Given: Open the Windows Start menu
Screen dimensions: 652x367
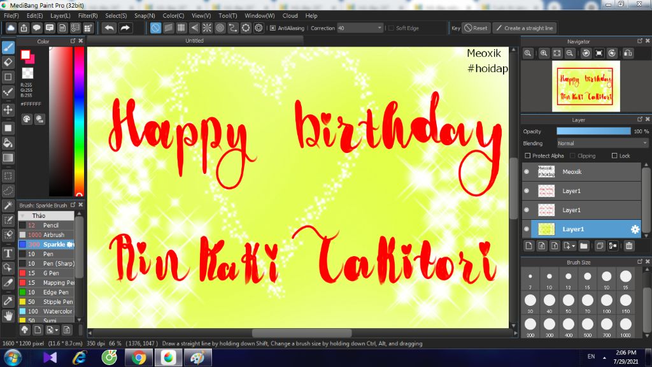Looking at the screenshot, I should pyautogui.click(x=13, y=357).
